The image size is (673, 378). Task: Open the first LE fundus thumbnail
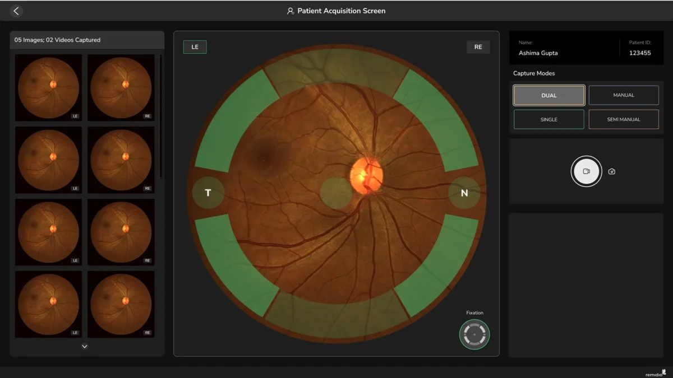(48, 87)
